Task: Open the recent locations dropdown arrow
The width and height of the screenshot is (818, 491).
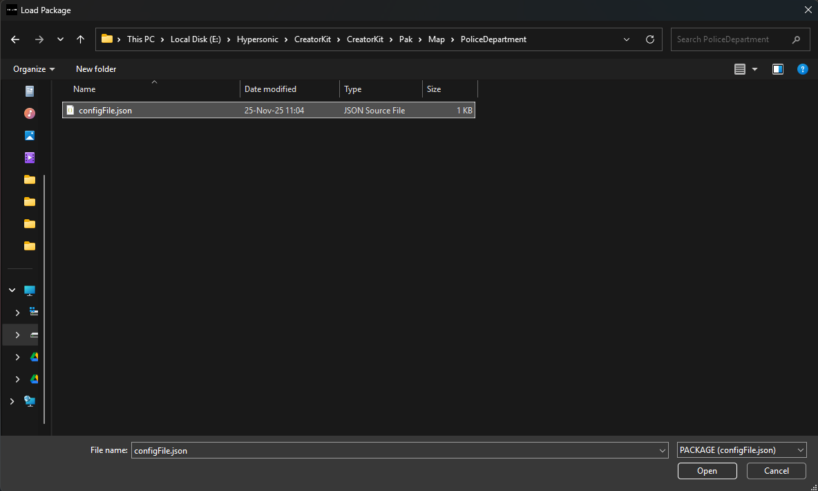Action: pyautogui.click(x=60, y=39)
